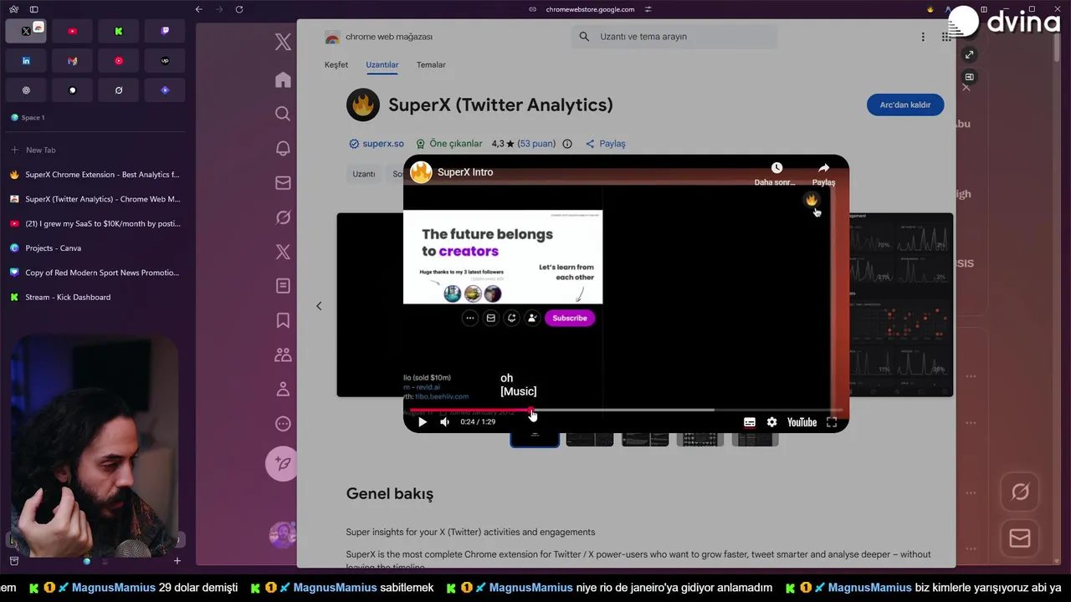Select the third gallery thumbnail below video

point(645,439)
